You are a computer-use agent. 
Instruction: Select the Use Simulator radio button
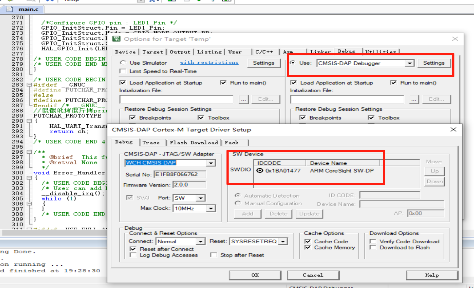click(x=123, y=63)
